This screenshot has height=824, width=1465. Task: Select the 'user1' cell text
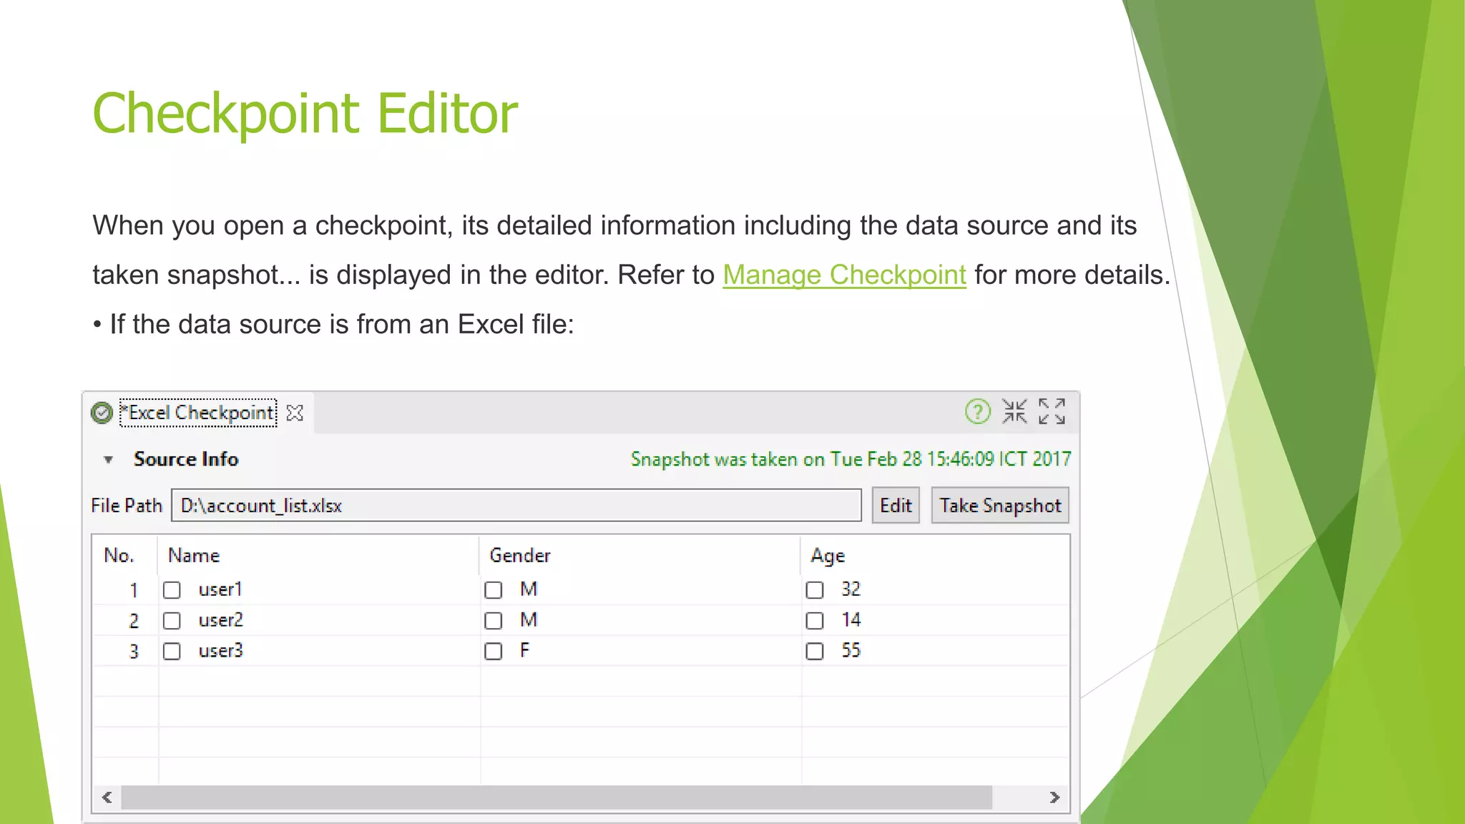pyautogui.click(x=220, y=589)
